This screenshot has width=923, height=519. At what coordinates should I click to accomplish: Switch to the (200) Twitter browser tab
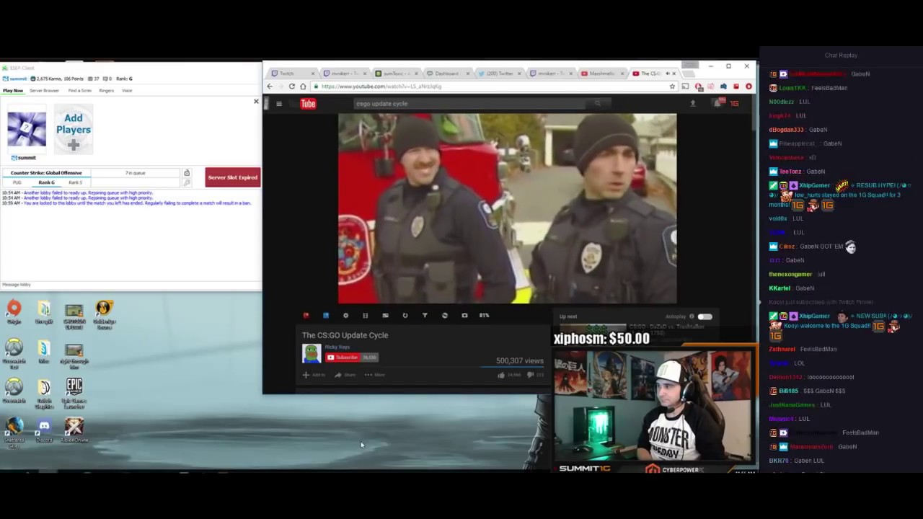[499, 74]
